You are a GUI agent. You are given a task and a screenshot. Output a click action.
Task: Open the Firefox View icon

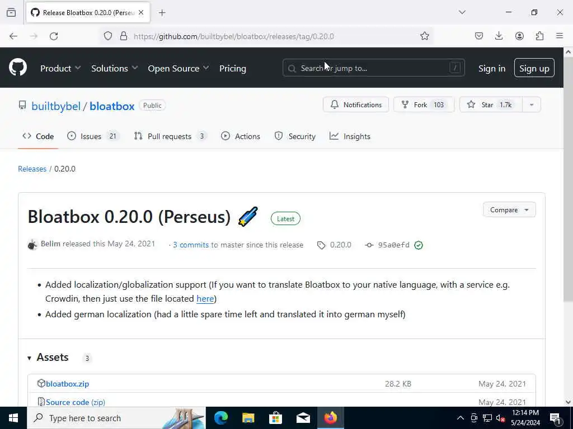[x=11, y=12]
